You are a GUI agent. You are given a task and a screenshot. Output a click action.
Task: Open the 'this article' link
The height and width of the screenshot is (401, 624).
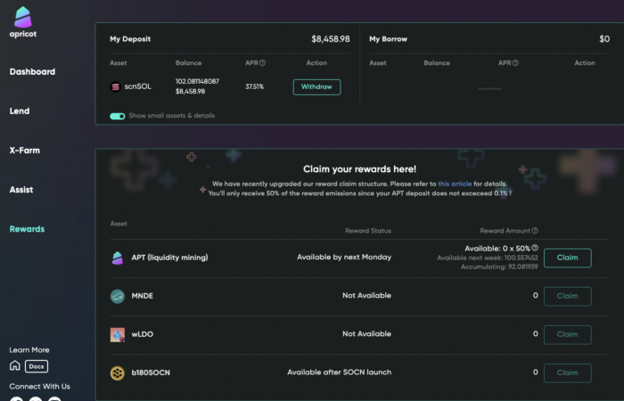[x=455, y=184]
